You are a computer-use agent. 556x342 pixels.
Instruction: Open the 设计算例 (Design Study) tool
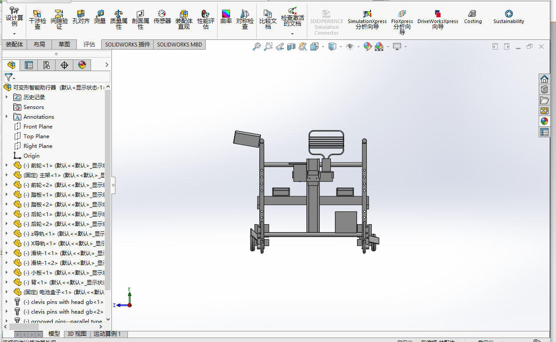click(x=14, y=17)
